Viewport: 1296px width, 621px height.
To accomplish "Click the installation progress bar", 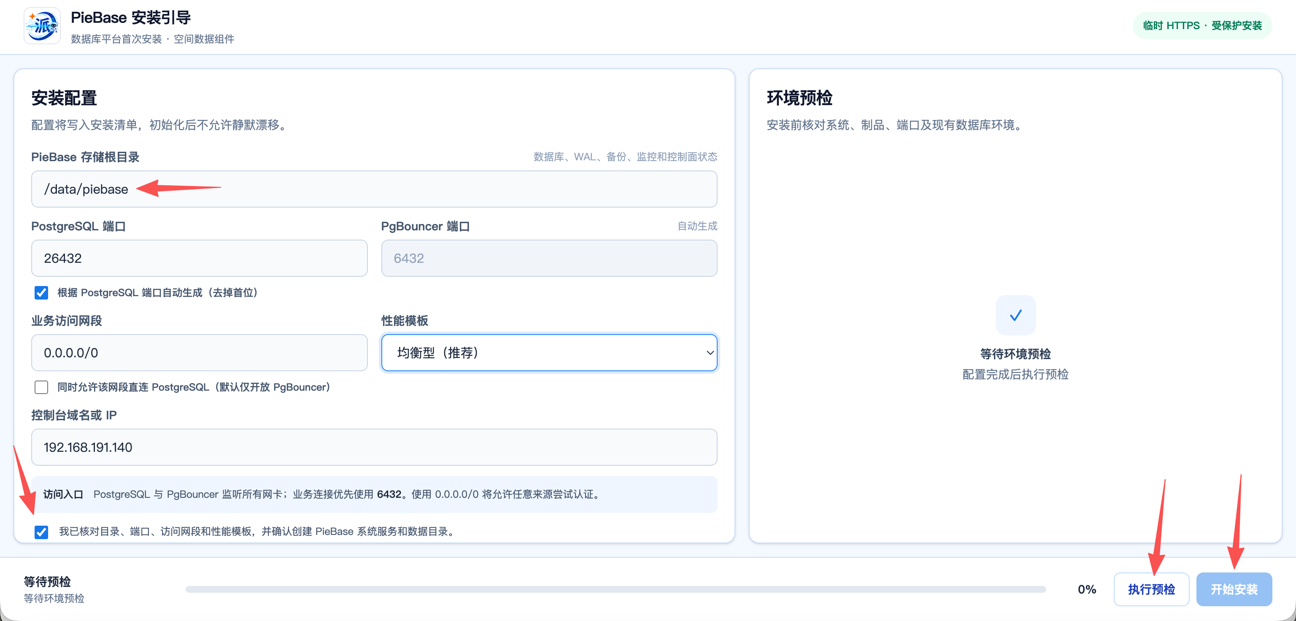I will click(615, 589).
